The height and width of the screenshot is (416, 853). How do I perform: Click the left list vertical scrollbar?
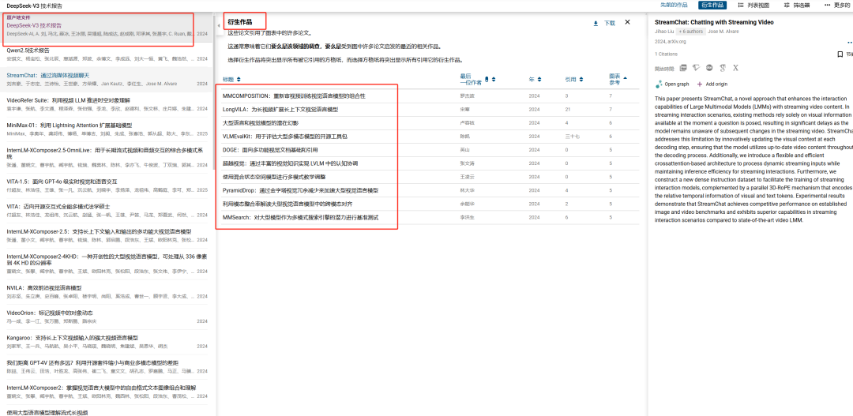[x=214, y=92]
